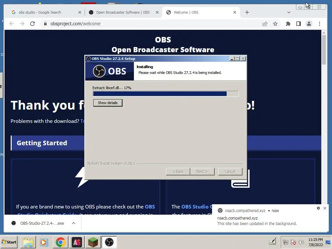The width and height of the screenshot is (332, 249).
Task: Switch to the Open Broadcaster Software | OBS tab
Action: 123,12
